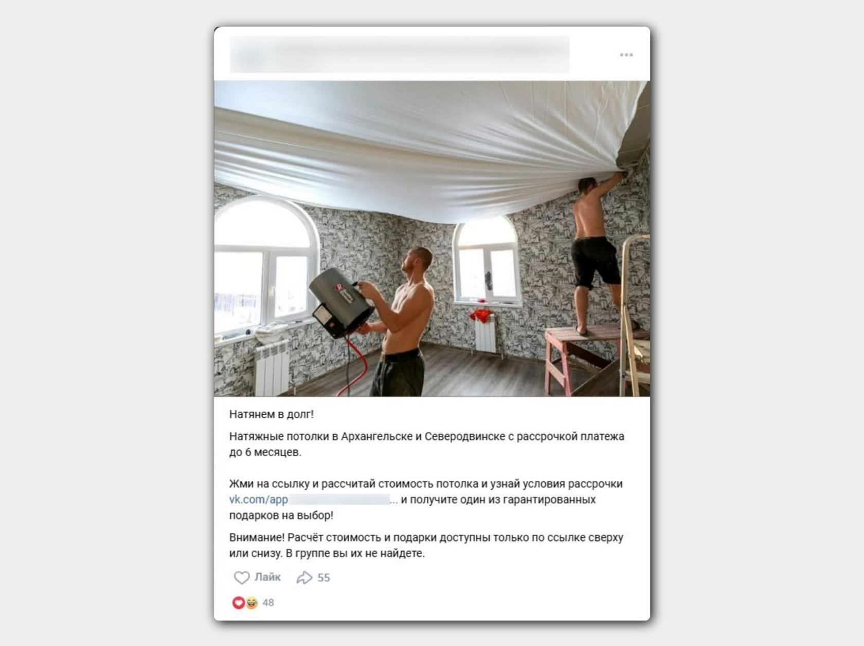Viewport: 864px width, 646px height.
Task: Click the 'Жми на ссылку' instruction line
Action: point(426,484)
